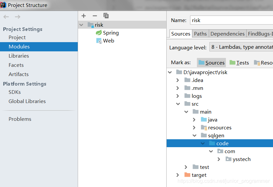Go forward with the right arrow

pyautogui.click(x=17, y=17)
